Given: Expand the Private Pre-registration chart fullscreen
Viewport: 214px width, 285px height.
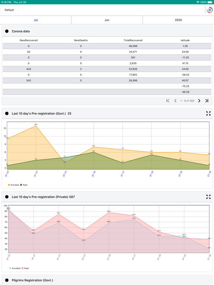Looking at the screenshot, I should (x=208, y=197).
